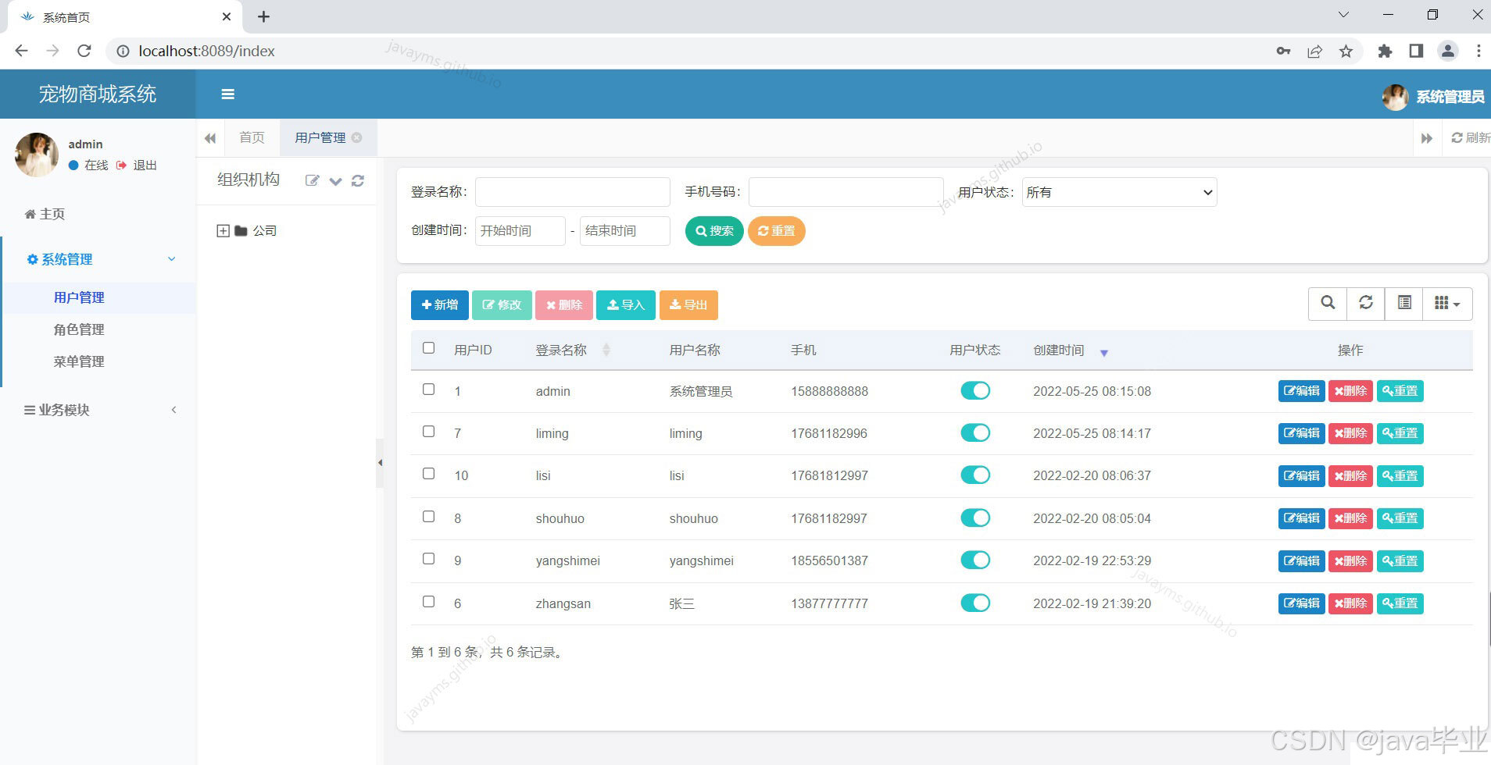The image size is (1491, 765).
Task: Click 编辑 for the yangshimei row
Action: [1302, 560]
